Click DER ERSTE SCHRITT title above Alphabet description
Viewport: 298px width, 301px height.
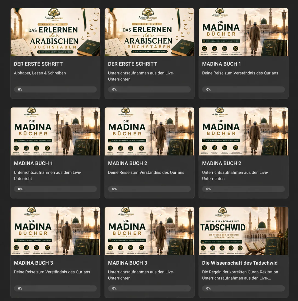click(38, 64)
